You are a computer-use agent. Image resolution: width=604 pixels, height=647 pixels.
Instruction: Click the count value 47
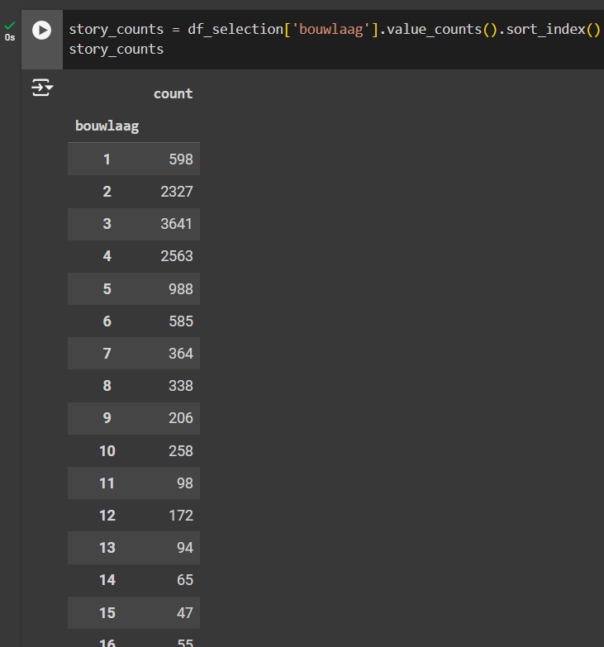183,613
